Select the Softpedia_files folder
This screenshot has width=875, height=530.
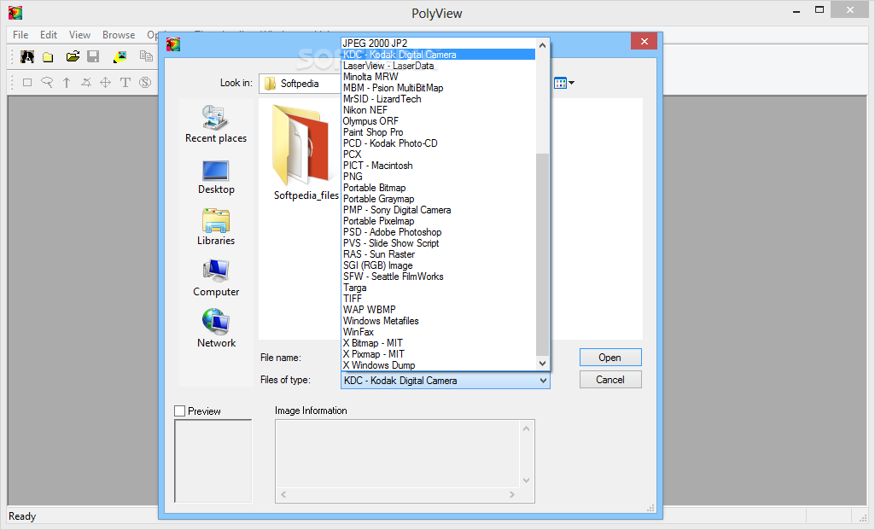tap(306, 153)
